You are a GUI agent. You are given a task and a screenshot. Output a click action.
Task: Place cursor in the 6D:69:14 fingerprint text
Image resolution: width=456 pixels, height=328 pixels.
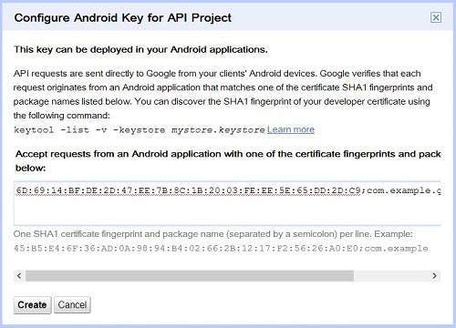click(x=188, y=190)
